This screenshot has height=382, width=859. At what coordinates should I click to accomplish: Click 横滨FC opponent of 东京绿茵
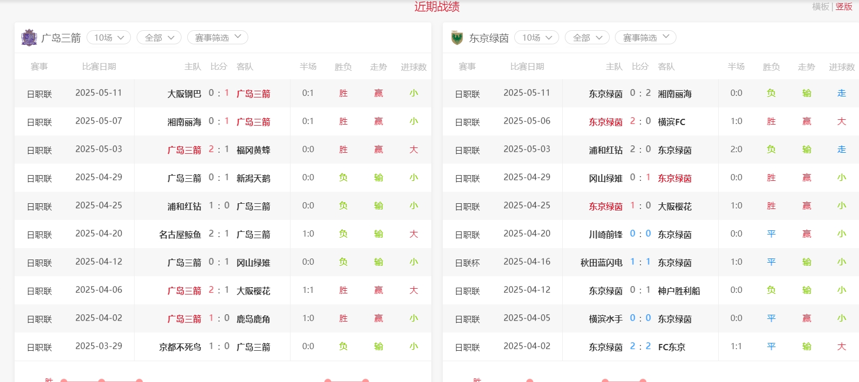[672, 122]
